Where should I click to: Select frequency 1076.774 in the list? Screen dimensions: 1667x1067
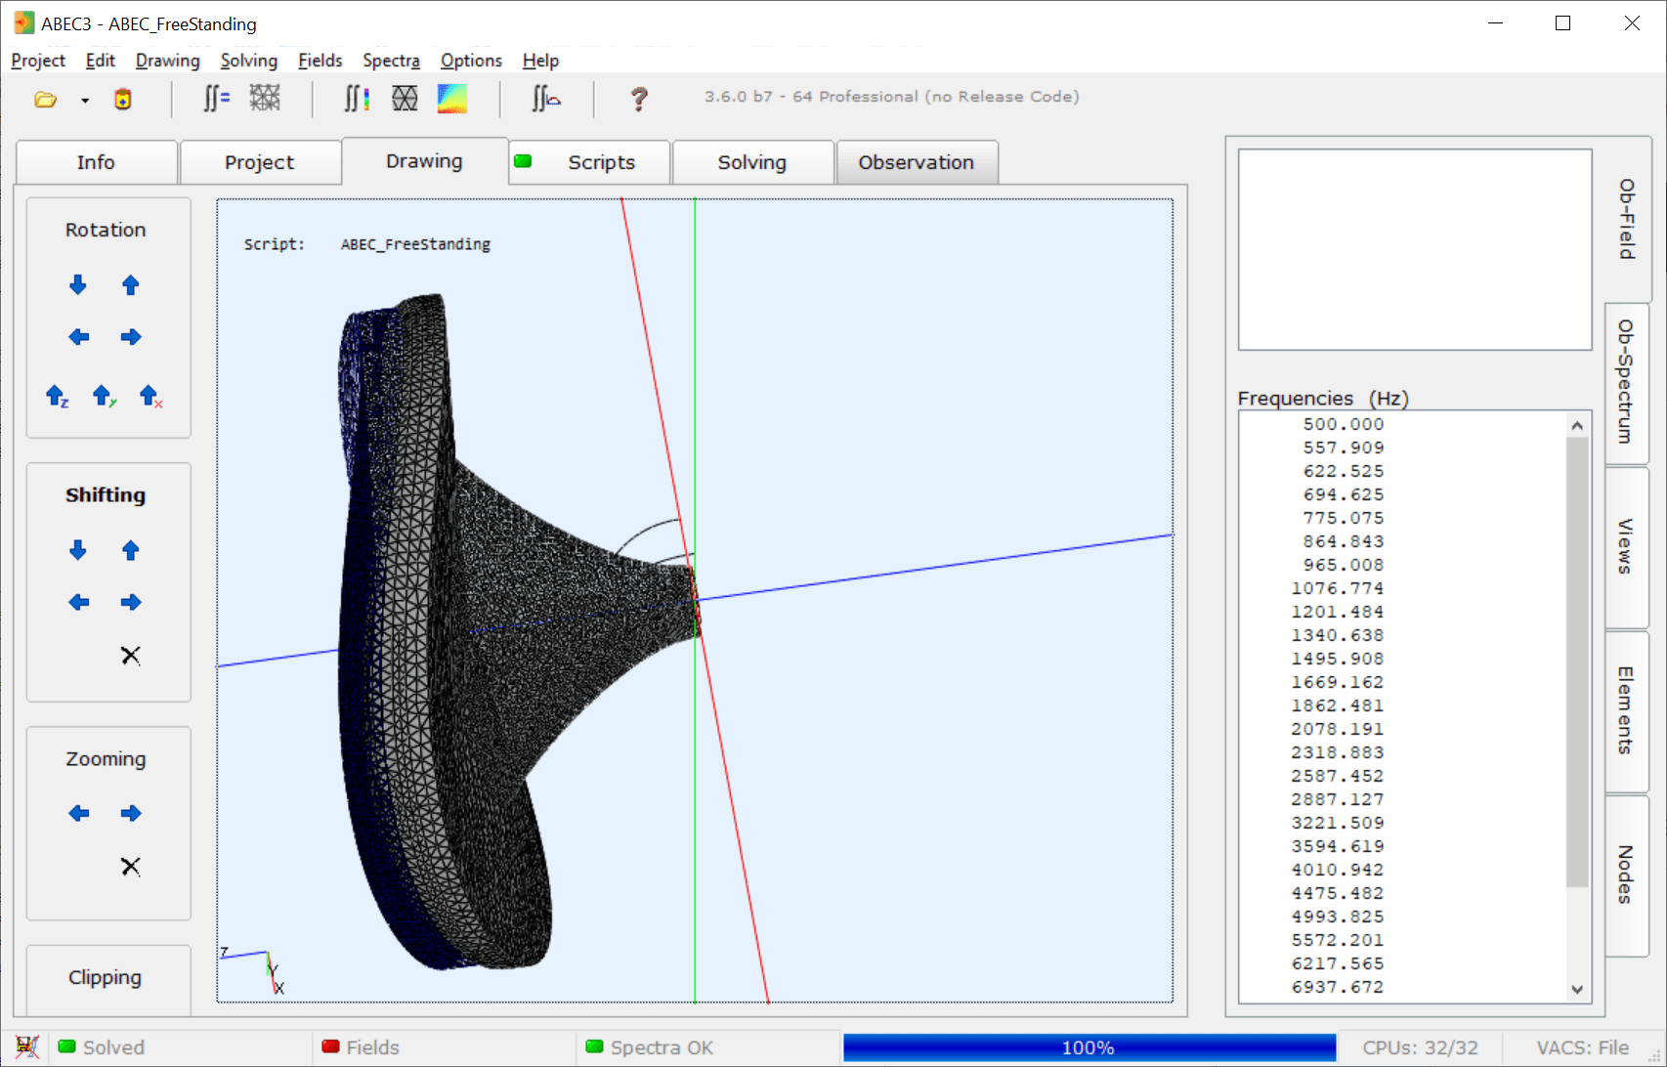1337,588
